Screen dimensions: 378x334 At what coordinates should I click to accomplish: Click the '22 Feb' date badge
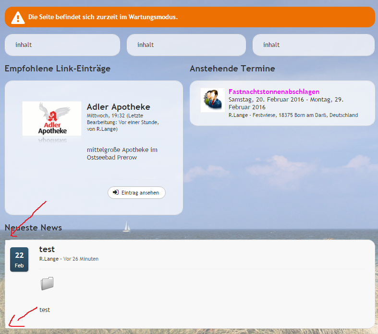tap(19, 259)
